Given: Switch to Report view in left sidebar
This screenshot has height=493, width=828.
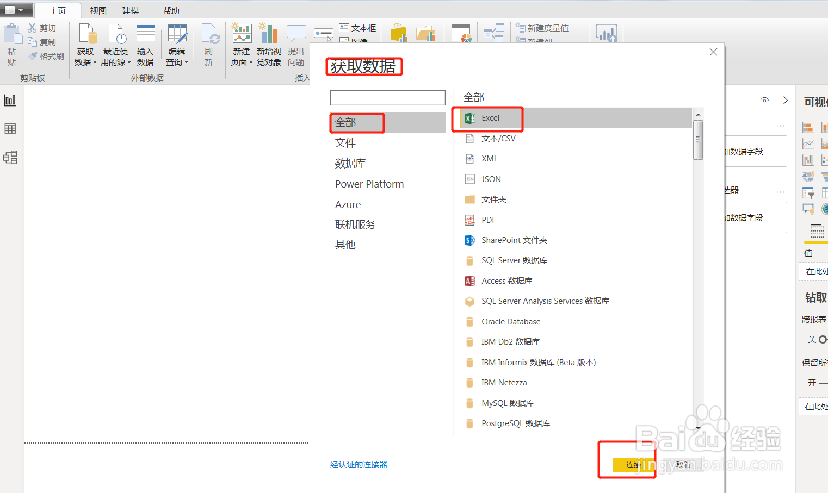Looking at the screenshot, I should click(x=10, y=100).
